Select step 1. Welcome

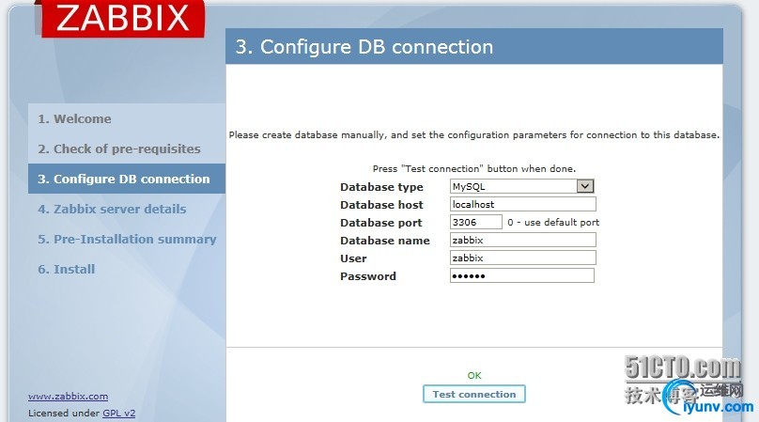[x=74, y=119]
